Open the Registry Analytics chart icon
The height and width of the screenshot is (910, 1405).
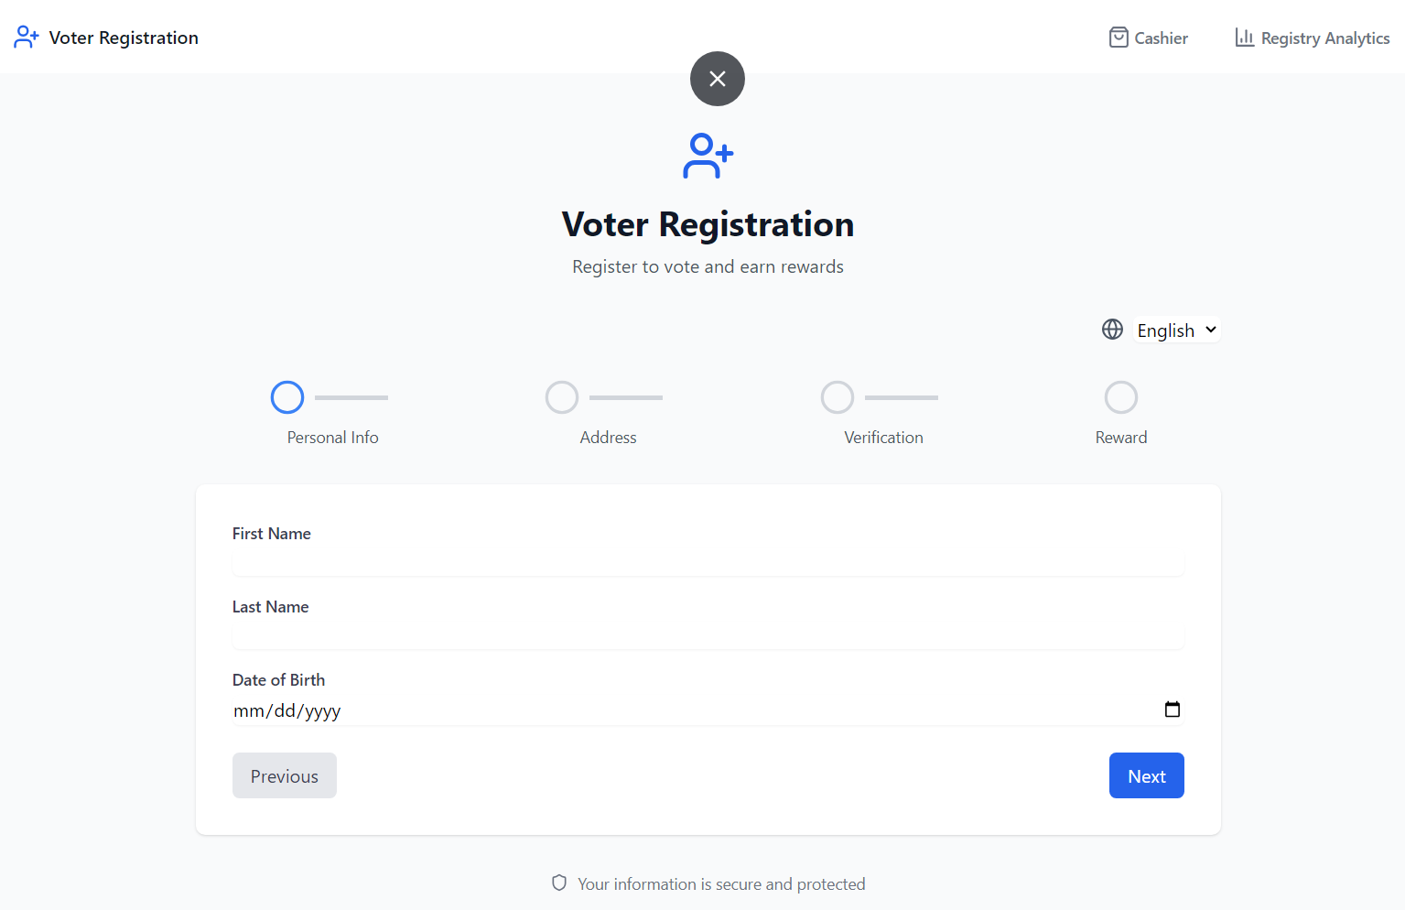point(1245,37)
